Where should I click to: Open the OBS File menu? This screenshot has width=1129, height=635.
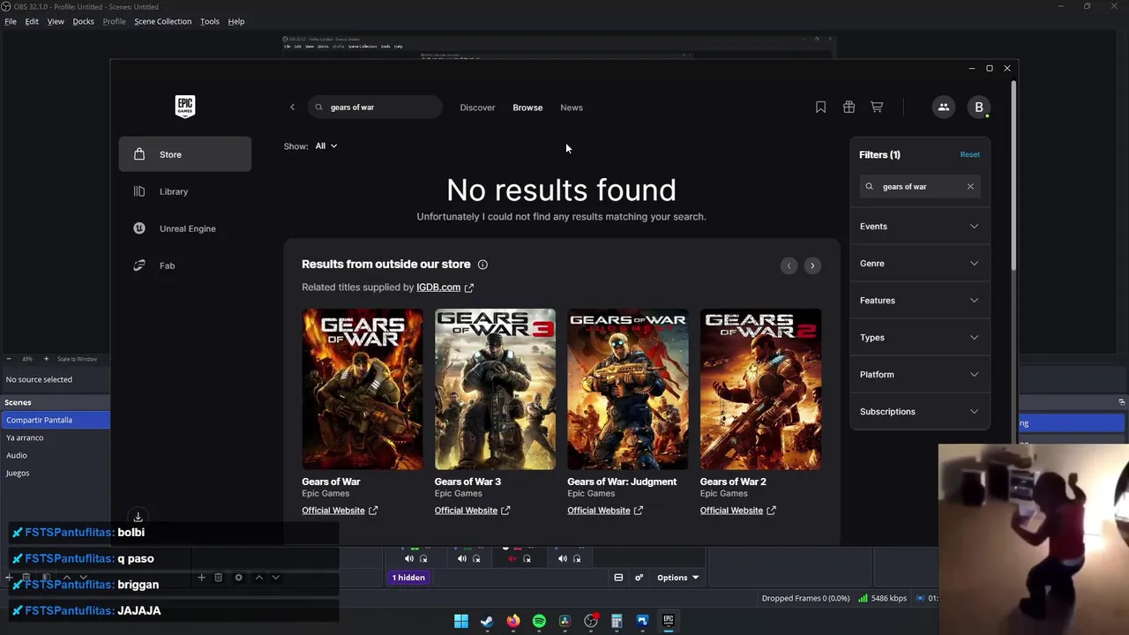tap(11, 21)
